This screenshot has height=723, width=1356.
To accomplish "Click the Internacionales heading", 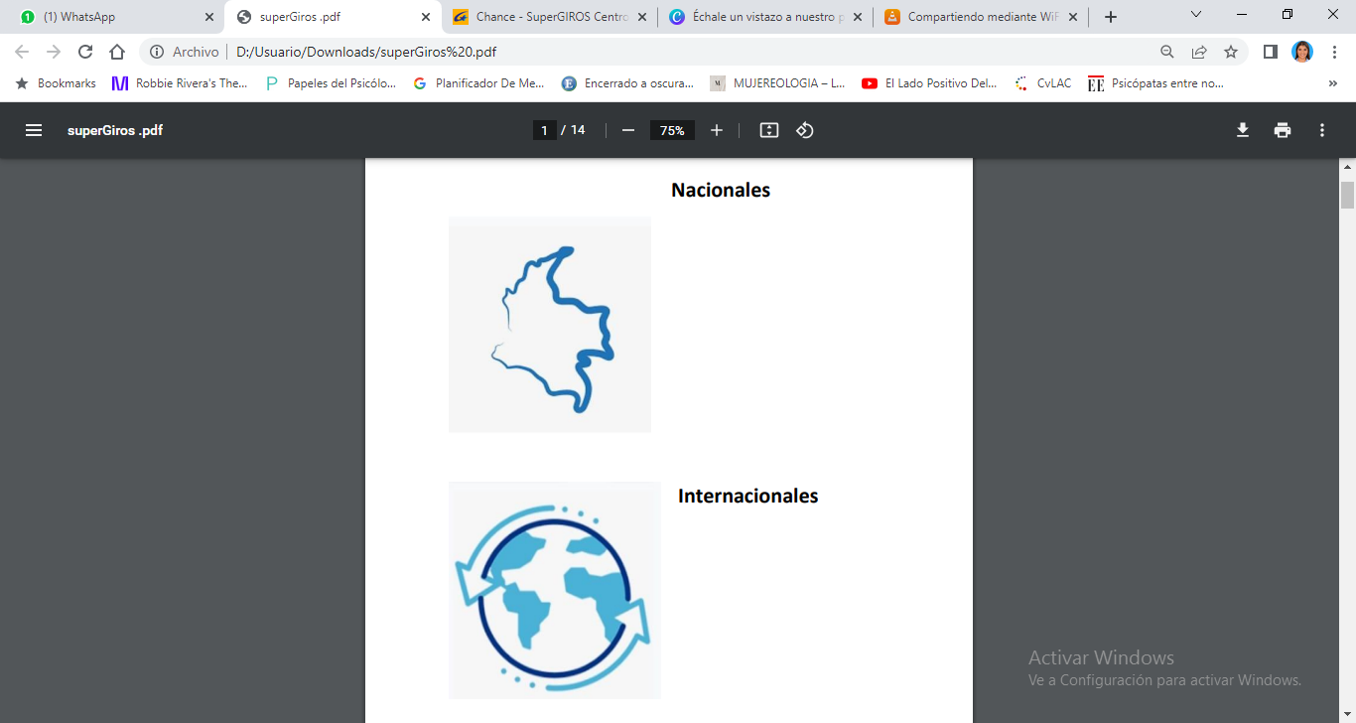I will (748, 496).
